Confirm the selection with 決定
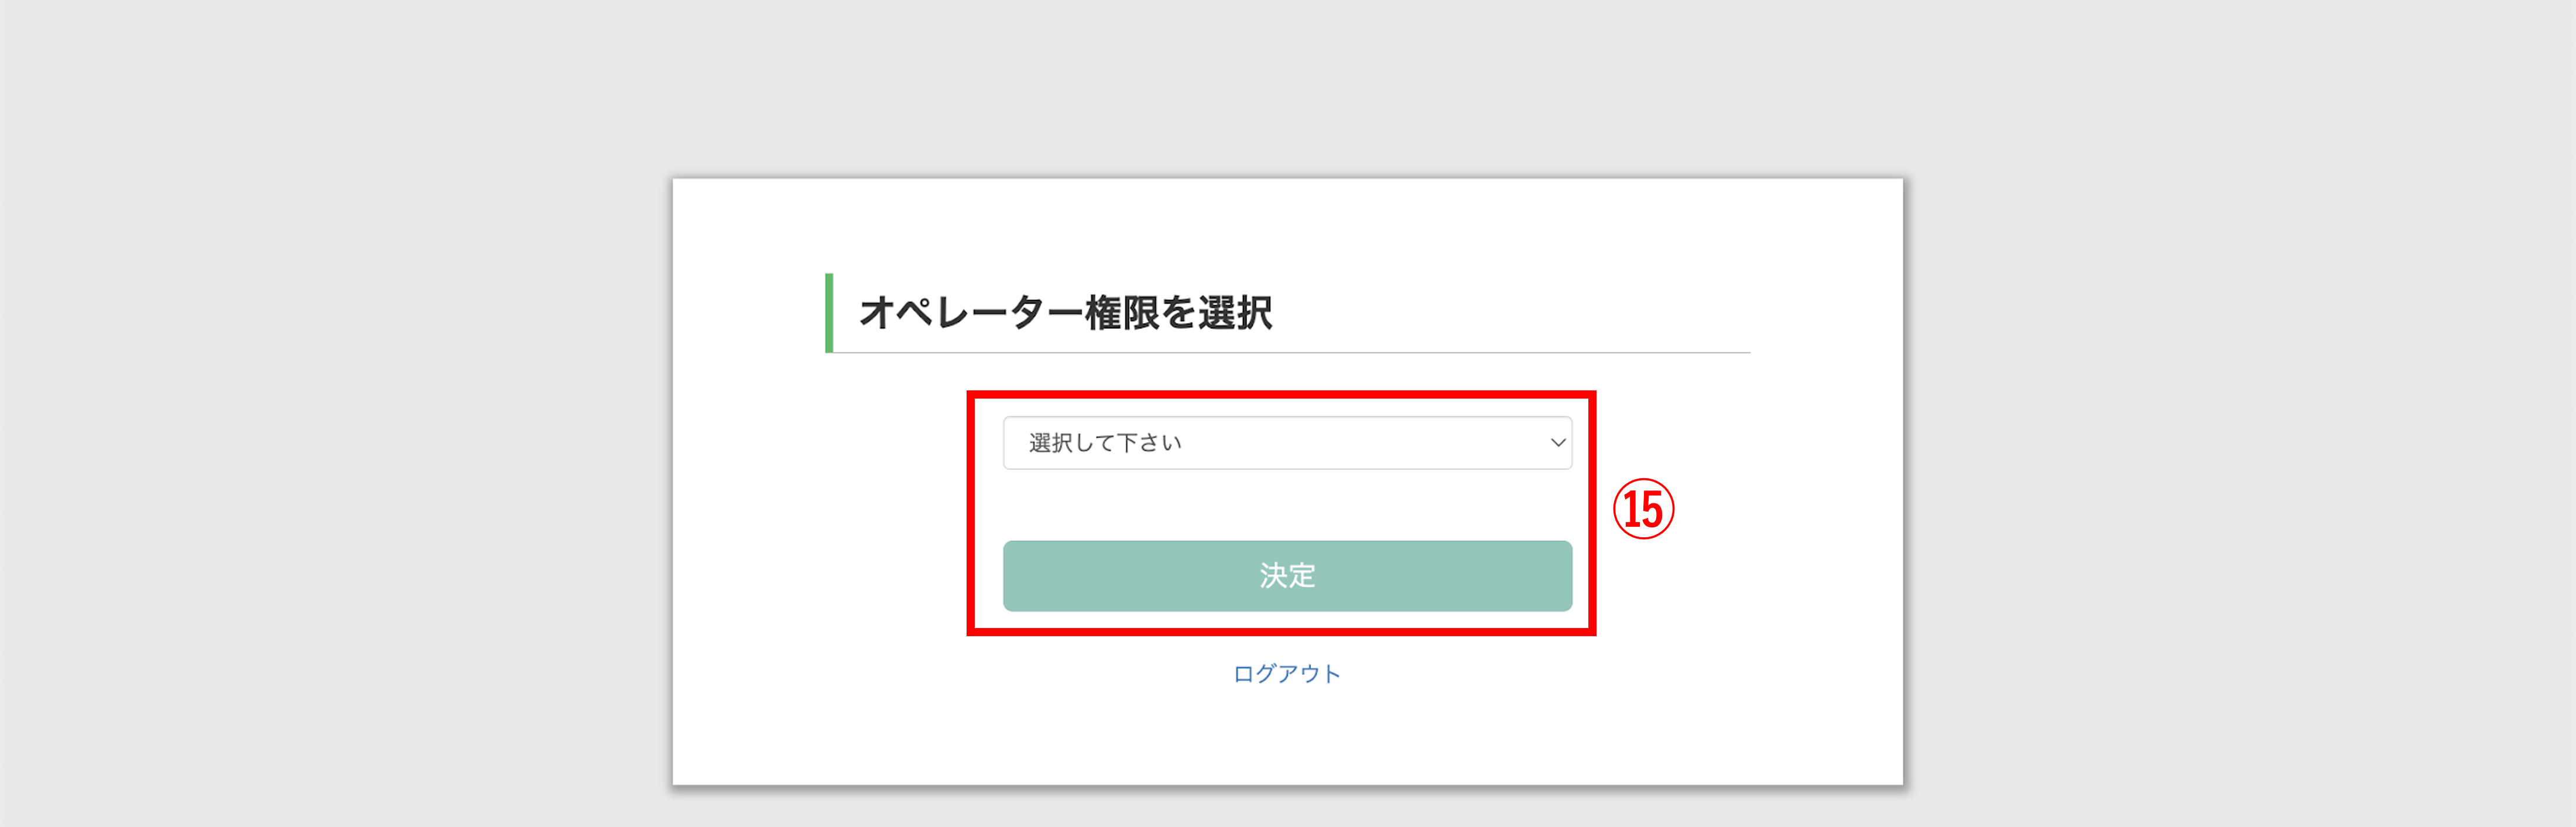2576x827 pixels. click(x=1287, y=576)
